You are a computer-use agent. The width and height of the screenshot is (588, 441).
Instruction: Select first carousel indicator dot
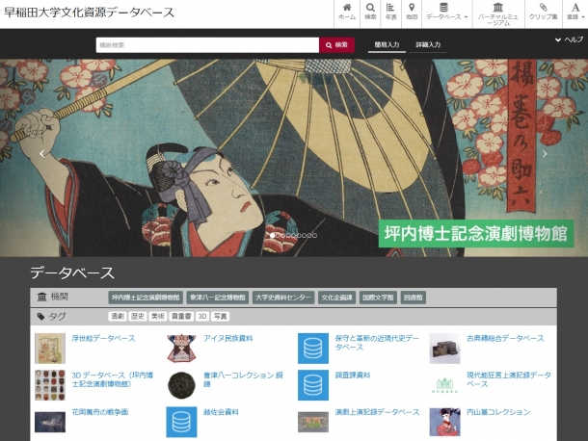tap(272, 235)
